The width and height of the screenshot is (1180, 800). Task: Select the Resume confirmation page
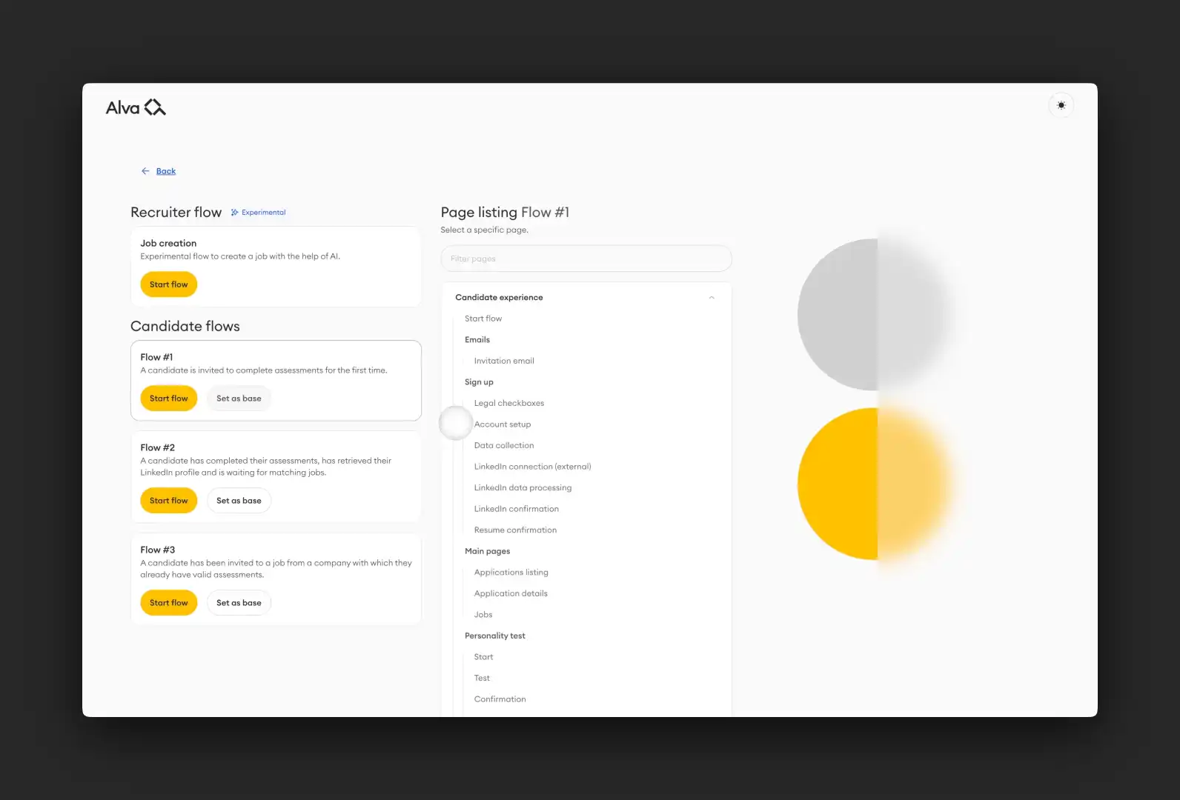tap(515, 530)
